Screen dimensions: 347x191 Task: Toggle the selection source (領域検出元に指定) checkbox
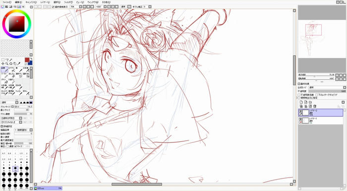click(299, 98)
